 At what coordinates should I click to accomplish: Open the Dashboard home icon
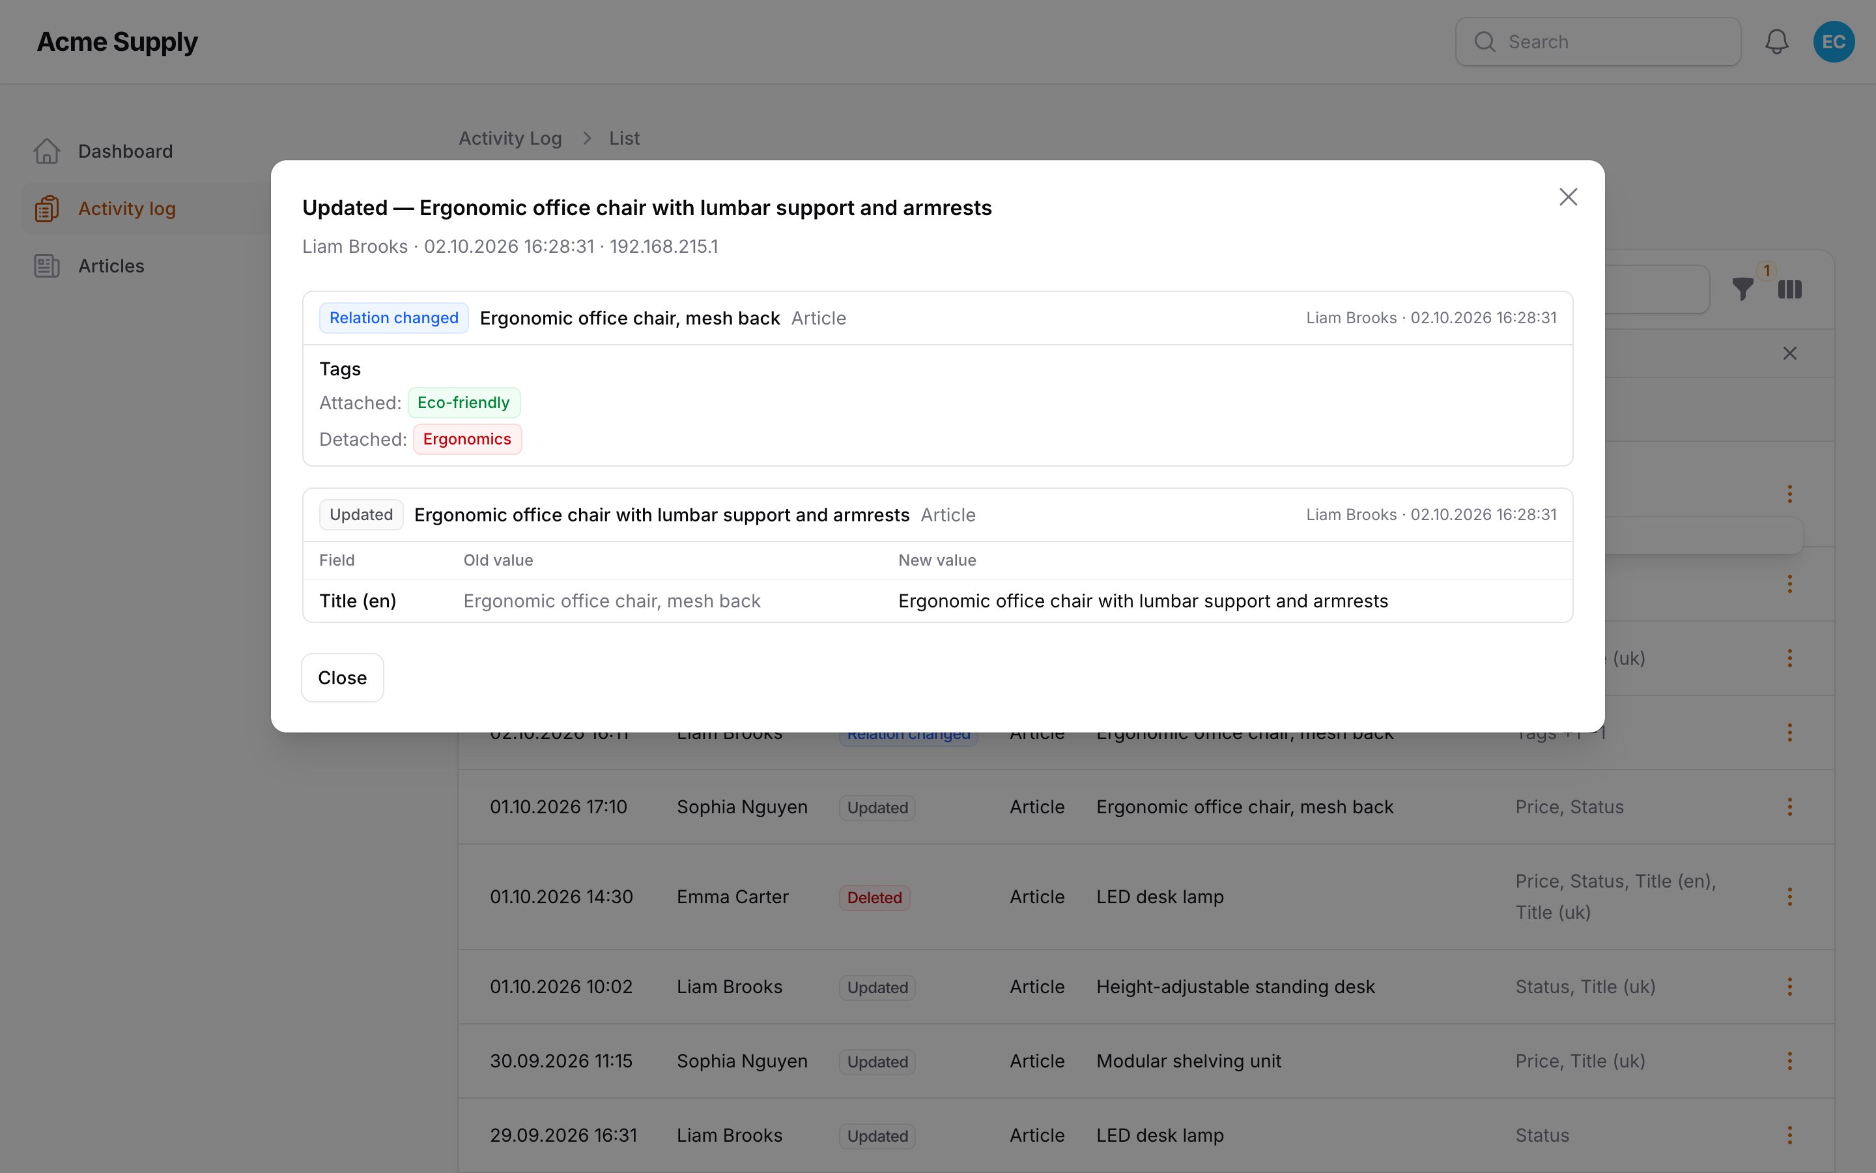click(46, 151)
